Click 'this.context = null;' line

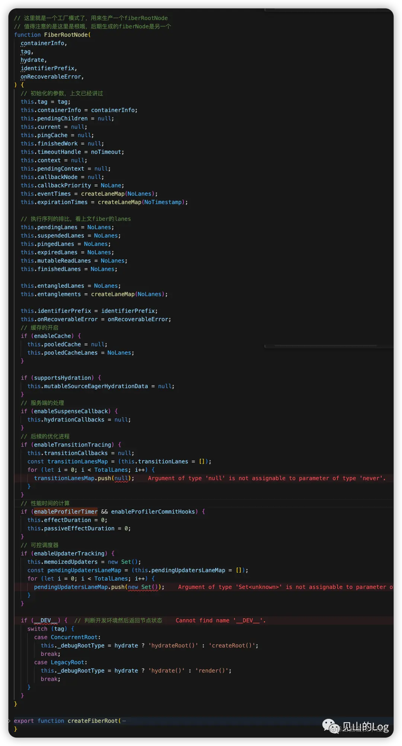coord(54,160)
